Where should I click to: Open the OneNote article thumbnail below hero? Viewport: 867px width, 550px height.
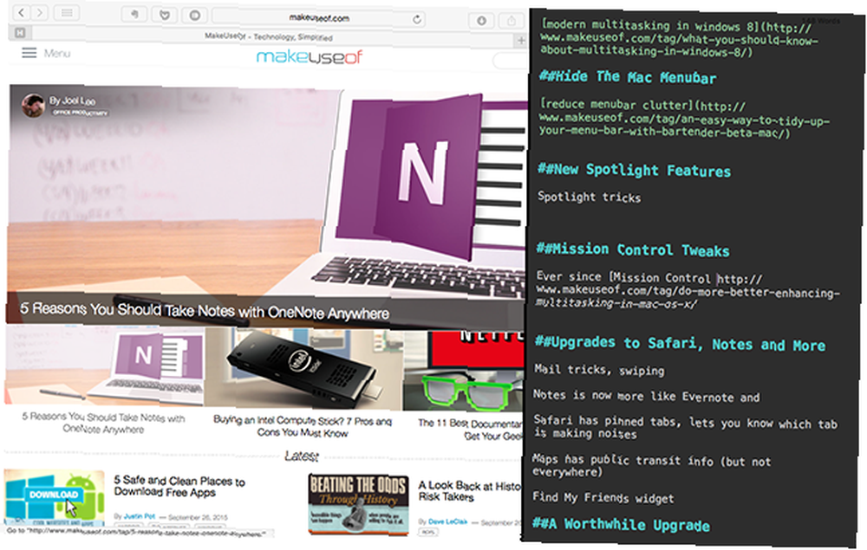point(105,367)
